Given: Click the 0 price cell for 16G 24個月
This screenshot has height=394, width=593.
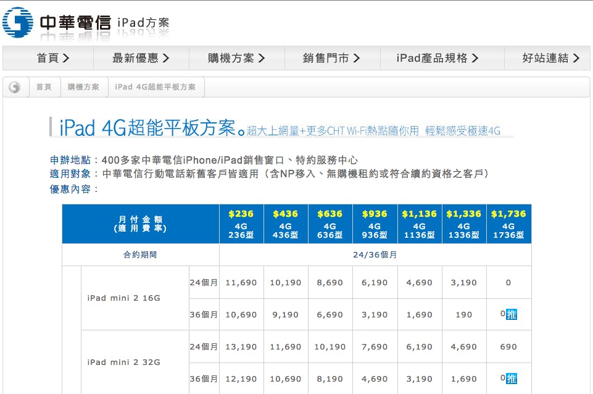Looking at the screenshot, I should pyautogui.click(x=508, y=283).
